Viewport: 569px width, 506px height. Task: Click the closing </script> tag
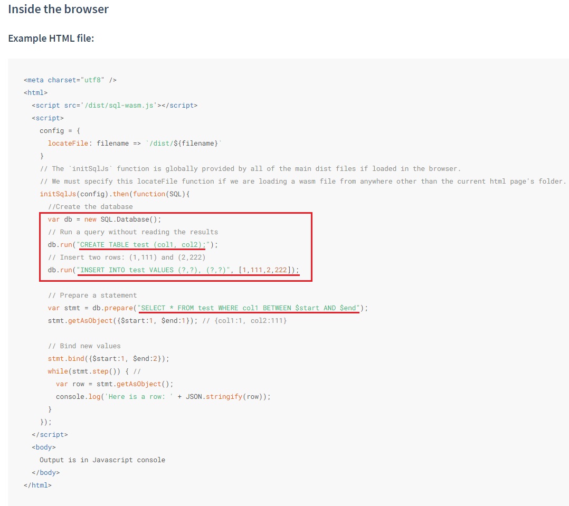(x=50, y=435)
